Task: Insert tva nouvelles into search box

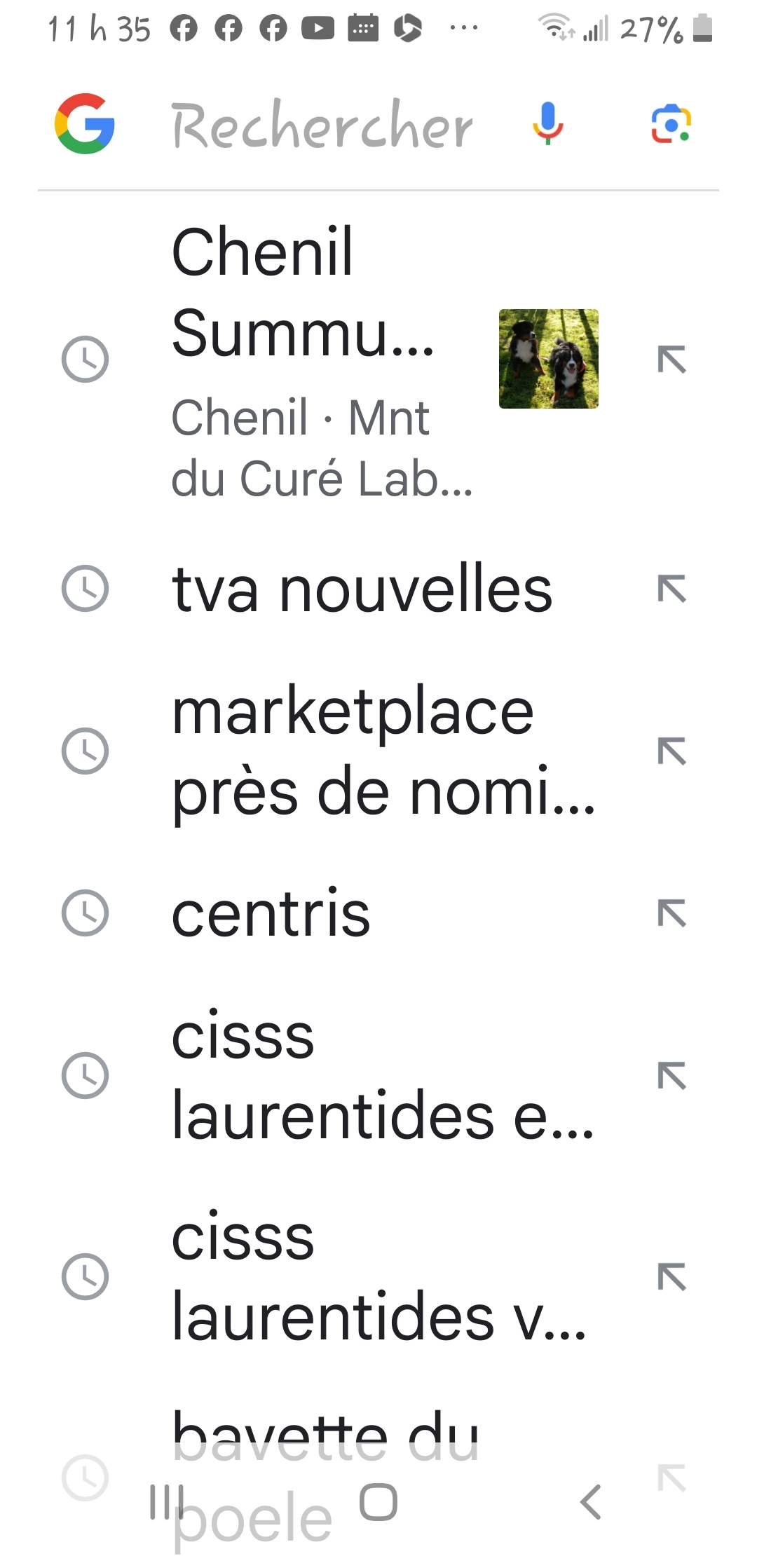Action: click(671, 589)
